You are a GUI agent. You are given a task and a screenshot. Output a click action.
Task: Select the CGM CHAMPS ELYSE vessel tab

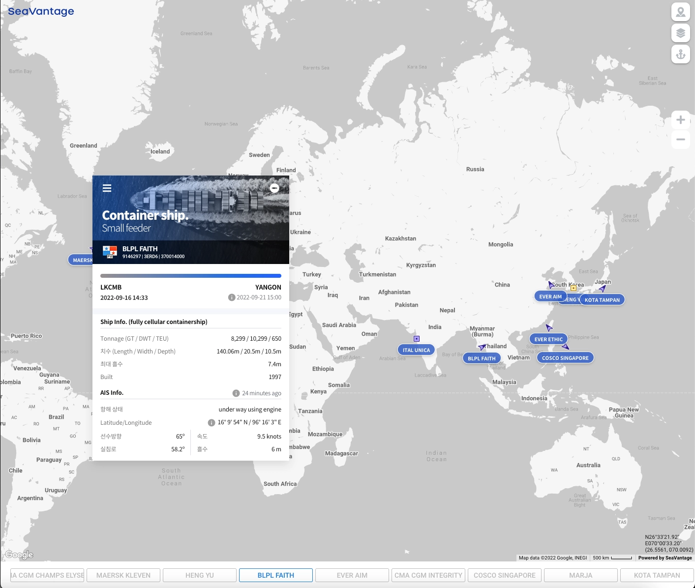[x=47, y=575]
